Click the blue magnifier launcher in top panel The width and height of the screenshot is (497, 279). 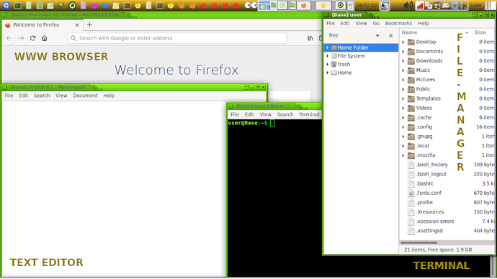point(6,5)
